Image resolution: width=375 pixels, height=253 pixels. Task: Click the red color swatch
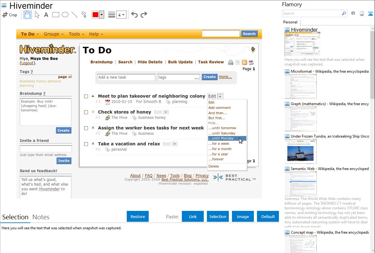pos(95,15)
